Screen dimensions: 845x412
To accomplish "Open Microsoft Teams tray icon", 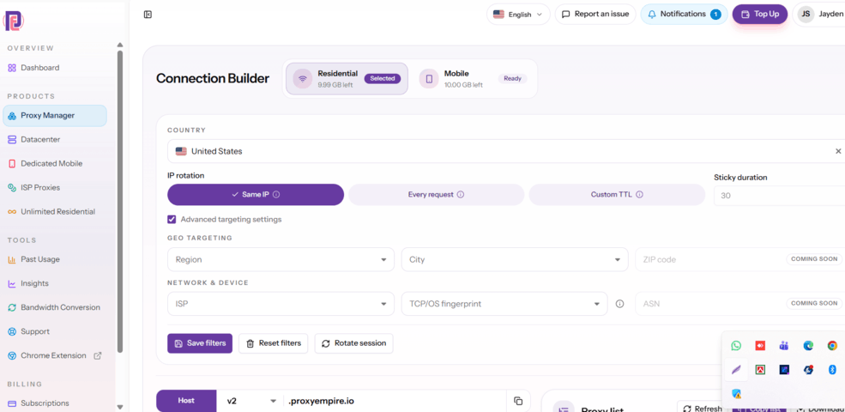I will 784,346.
